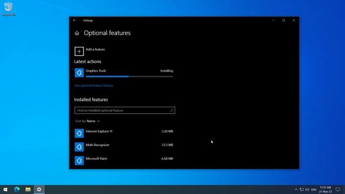The width and height of the screenshot is (345, 194).
Task: Select the Microsoft Paint name
Action: pos(96,158)
